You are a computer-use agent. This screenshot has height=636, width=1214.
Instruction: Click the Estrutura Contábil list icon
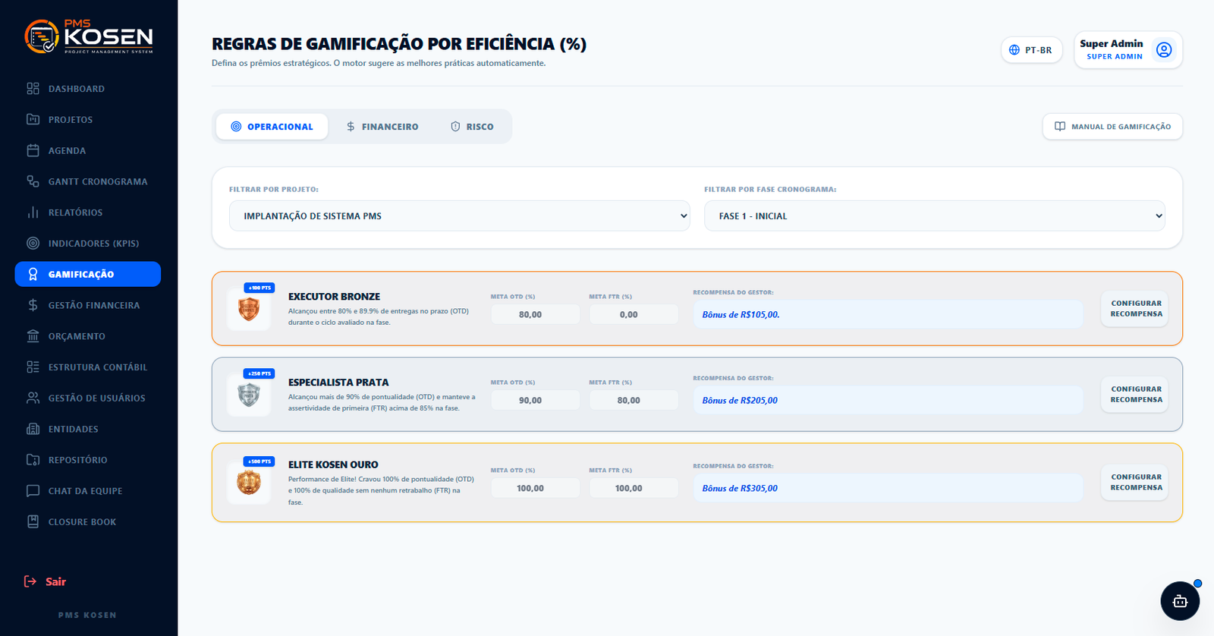33,367
